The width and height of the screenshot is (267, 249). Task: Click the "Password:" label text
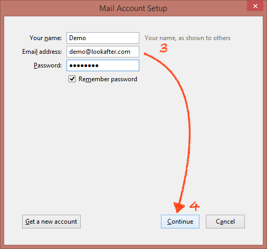47,65
